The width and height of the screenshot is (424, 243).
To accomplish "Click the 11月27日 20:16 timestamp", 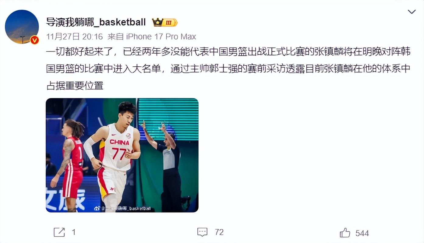I will (x=75, y=37).
